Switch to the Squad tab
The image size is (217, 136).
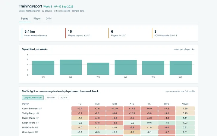pyautogui.click(x=25, y=19)
